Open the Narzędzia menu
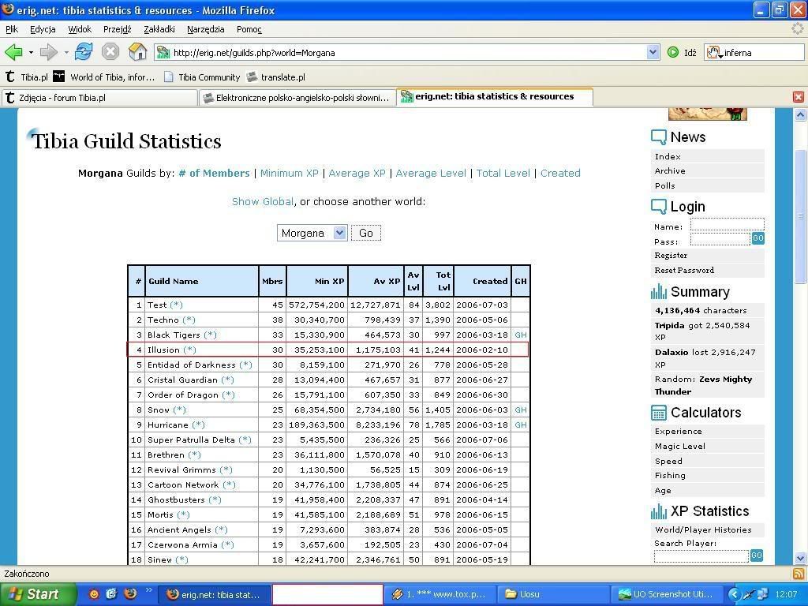The height and width of the screenshot is (606, 808). click(x=206, y=29)
